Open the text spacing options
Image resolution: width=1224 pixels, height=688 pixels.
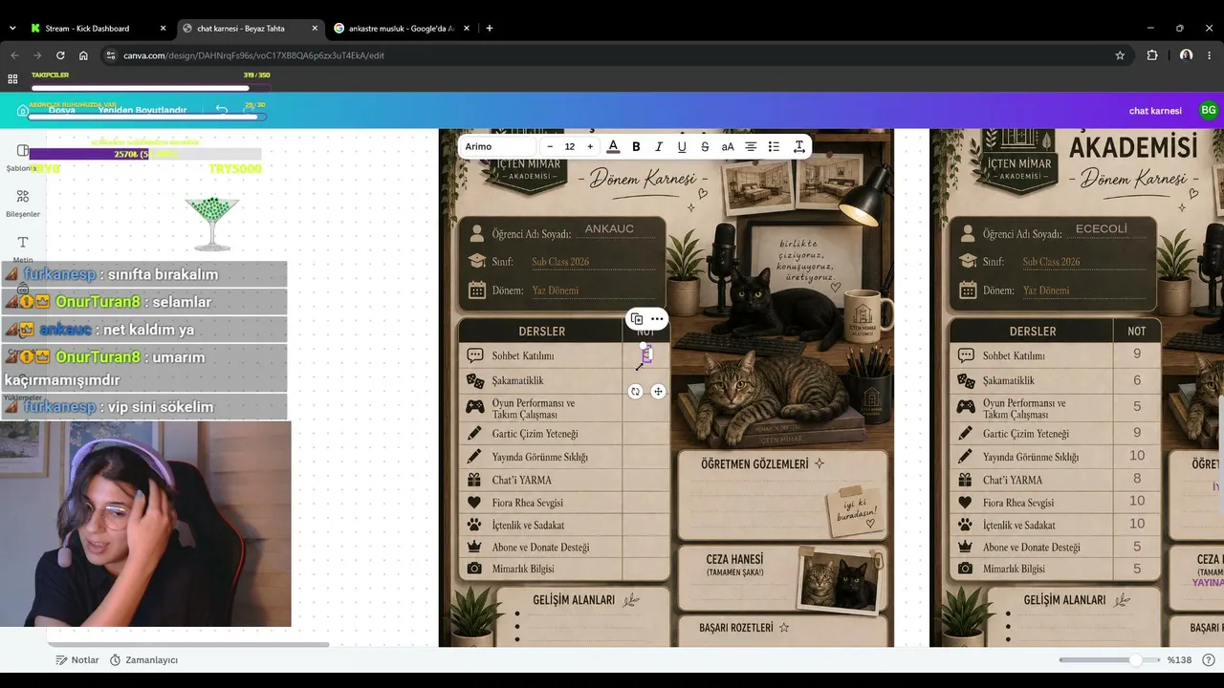pyautogui.click(x=798, y=146)
